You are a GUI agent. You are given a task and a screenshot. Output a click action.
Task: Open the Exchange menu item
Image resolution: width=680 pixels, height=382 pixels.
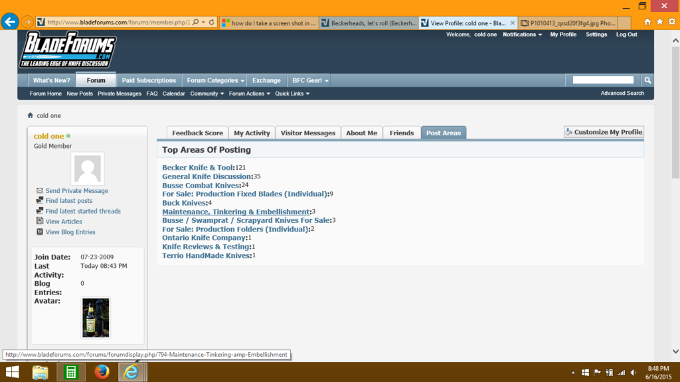click(266, 80)
